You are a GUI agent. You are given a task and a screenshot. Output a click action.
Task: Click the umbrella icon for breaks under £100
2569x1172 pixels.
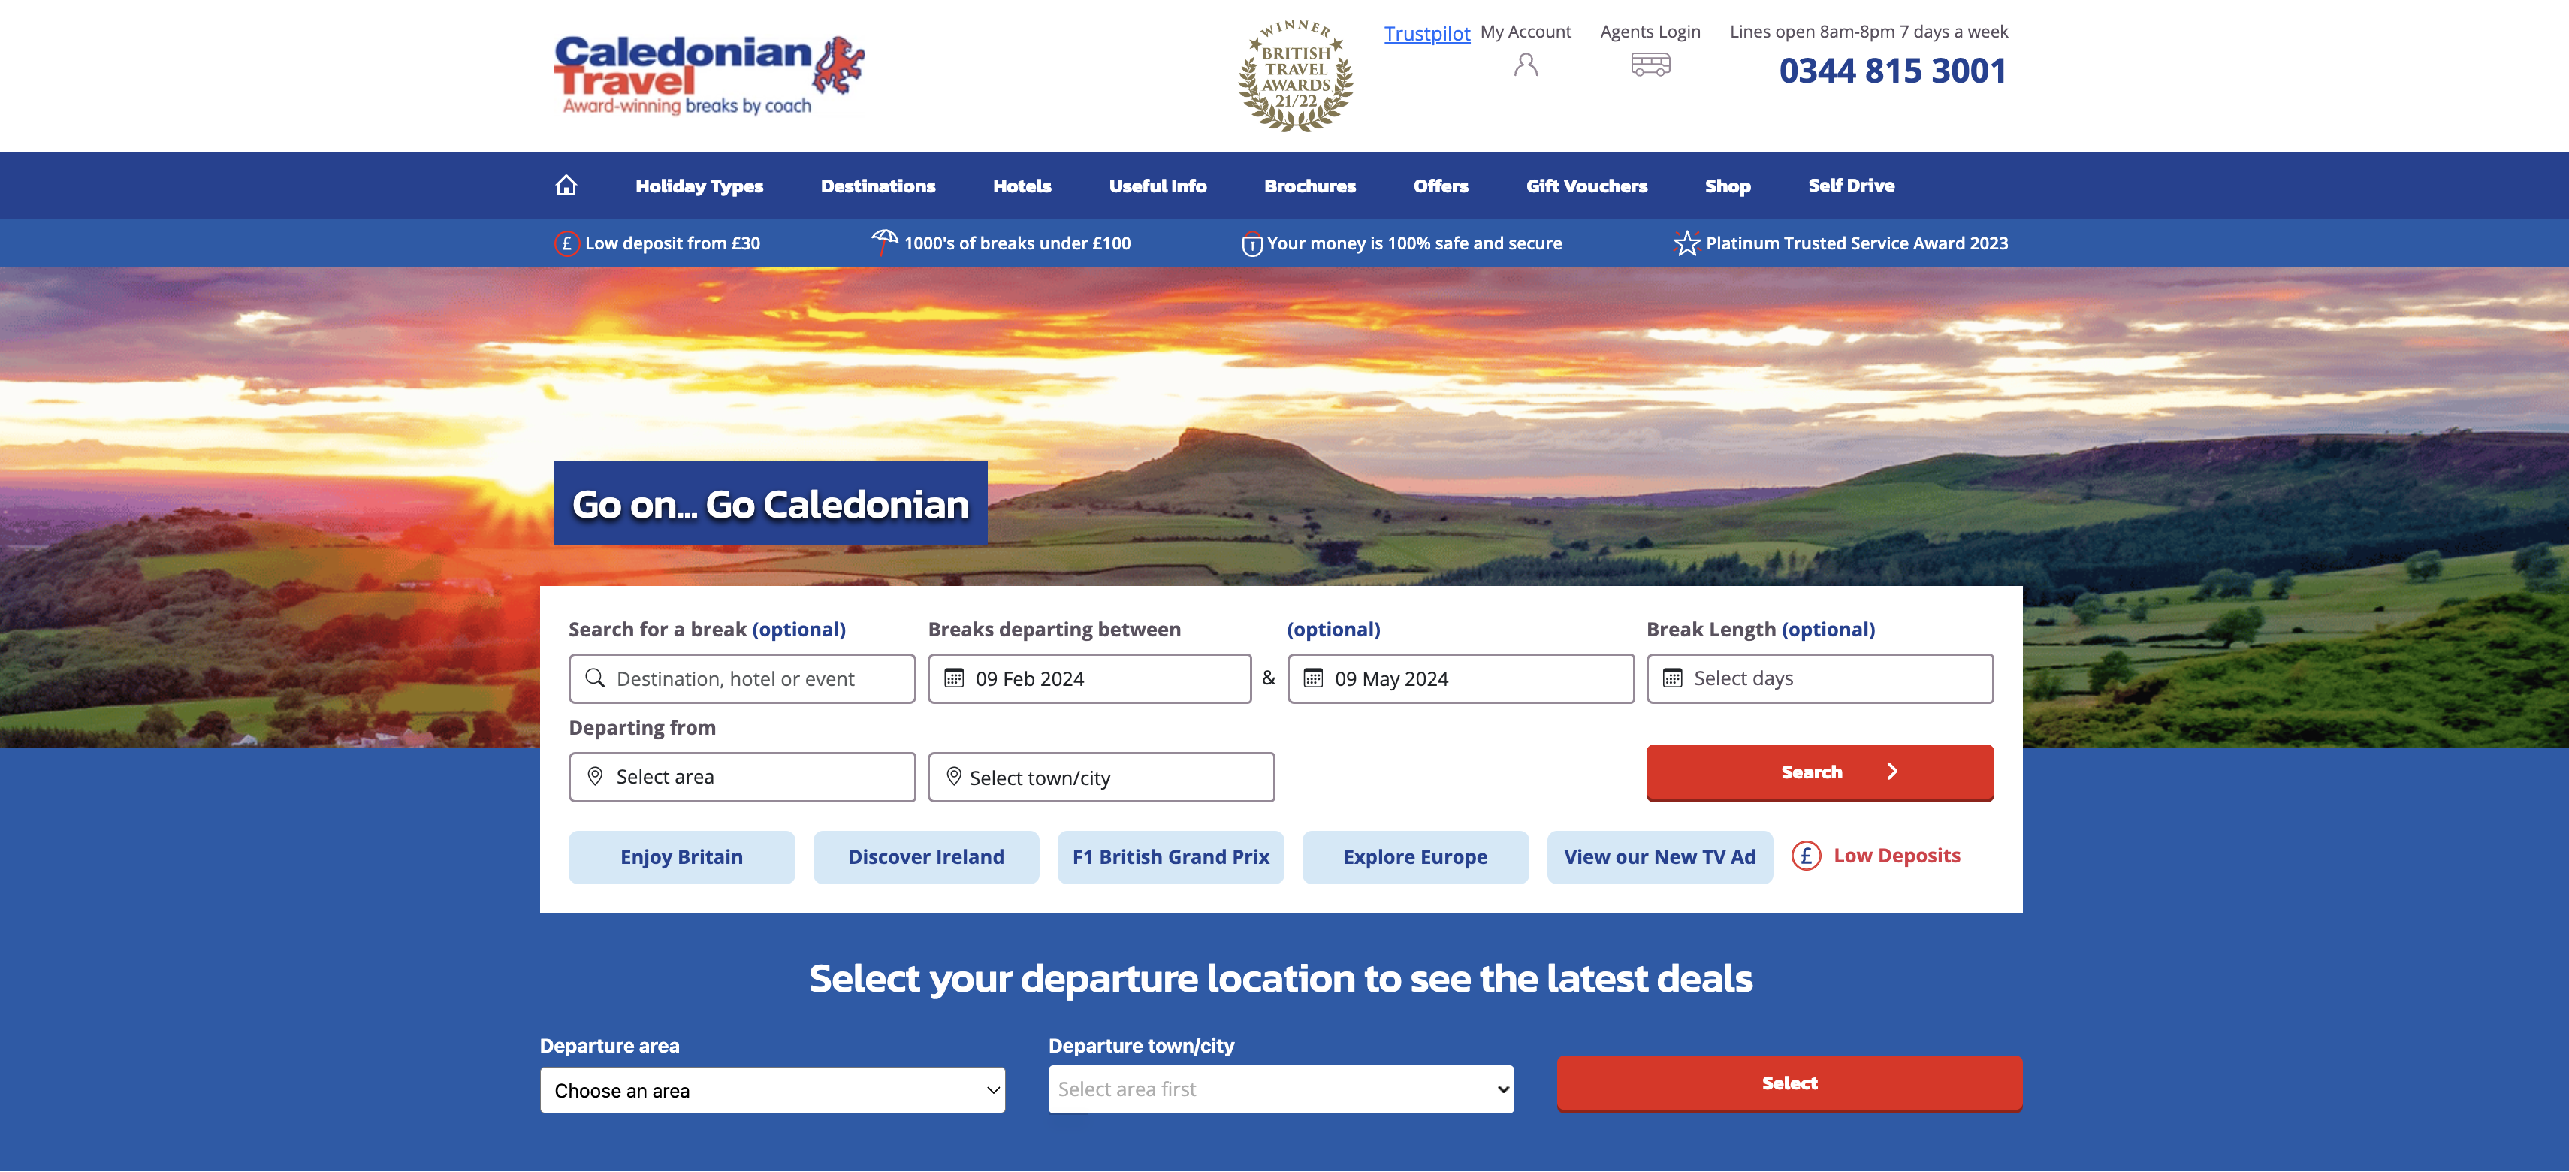pos(883,243)
